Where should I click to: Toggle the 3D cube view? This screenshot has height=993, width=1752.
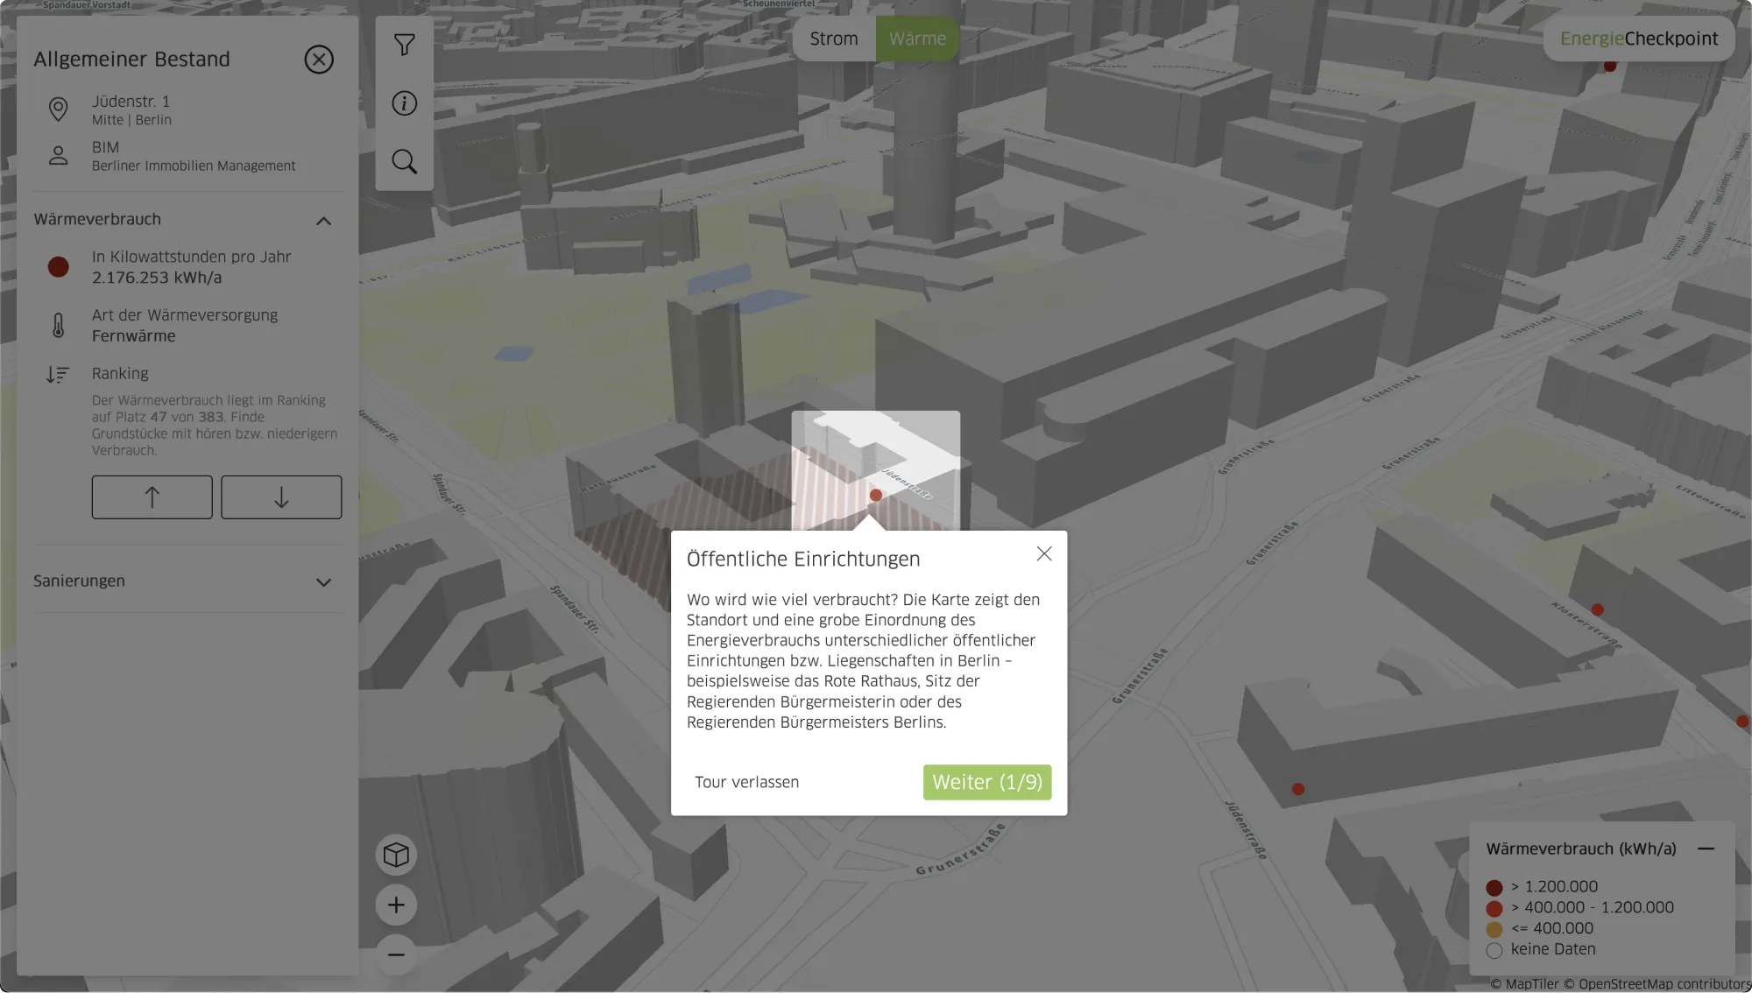[396, 855]
